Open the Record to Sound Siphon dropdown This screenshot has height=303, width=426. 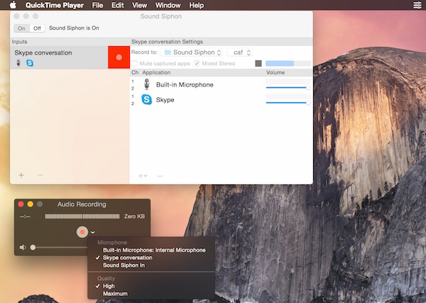192,52
